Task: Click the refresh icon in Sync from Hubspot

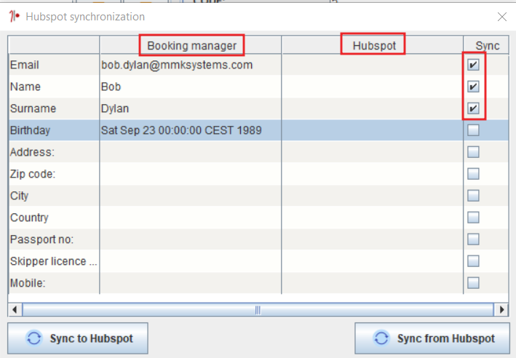Action: tap(381, 338)
